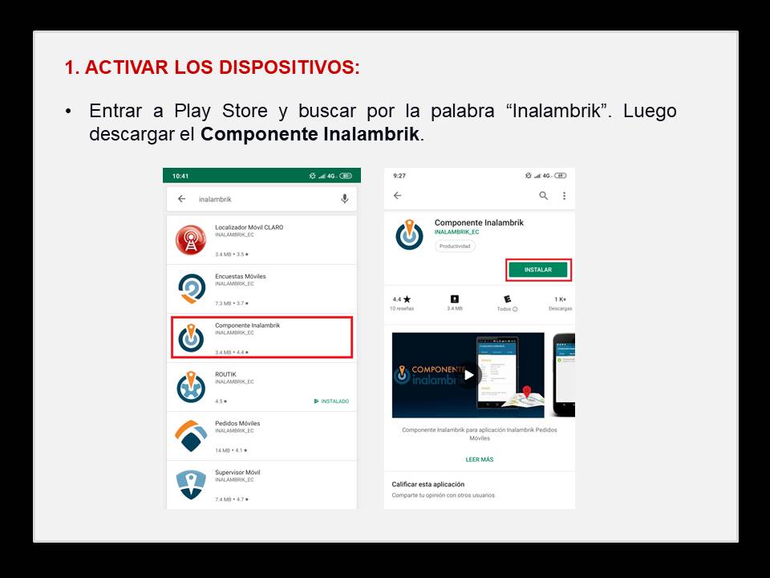Open INALAMBRIK_EC developer link on detail page
Screen dimensions: 770x578
point(456,232)
